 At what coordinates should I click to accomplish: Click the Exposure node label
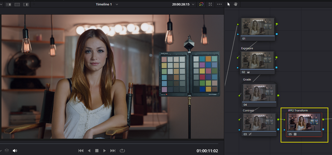[x=247, y=48]
